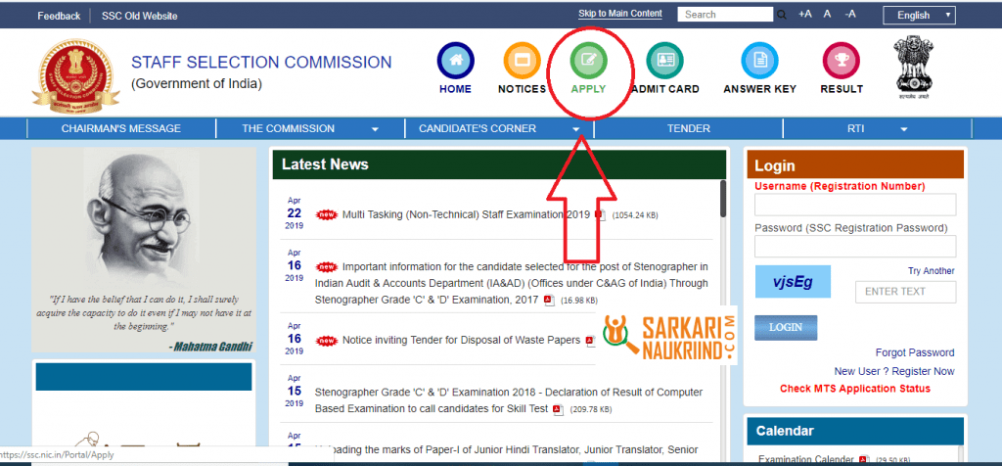
Task: Open Notice inviting Tender for Disposal of Waste Papers
Action: click(462, 340)
